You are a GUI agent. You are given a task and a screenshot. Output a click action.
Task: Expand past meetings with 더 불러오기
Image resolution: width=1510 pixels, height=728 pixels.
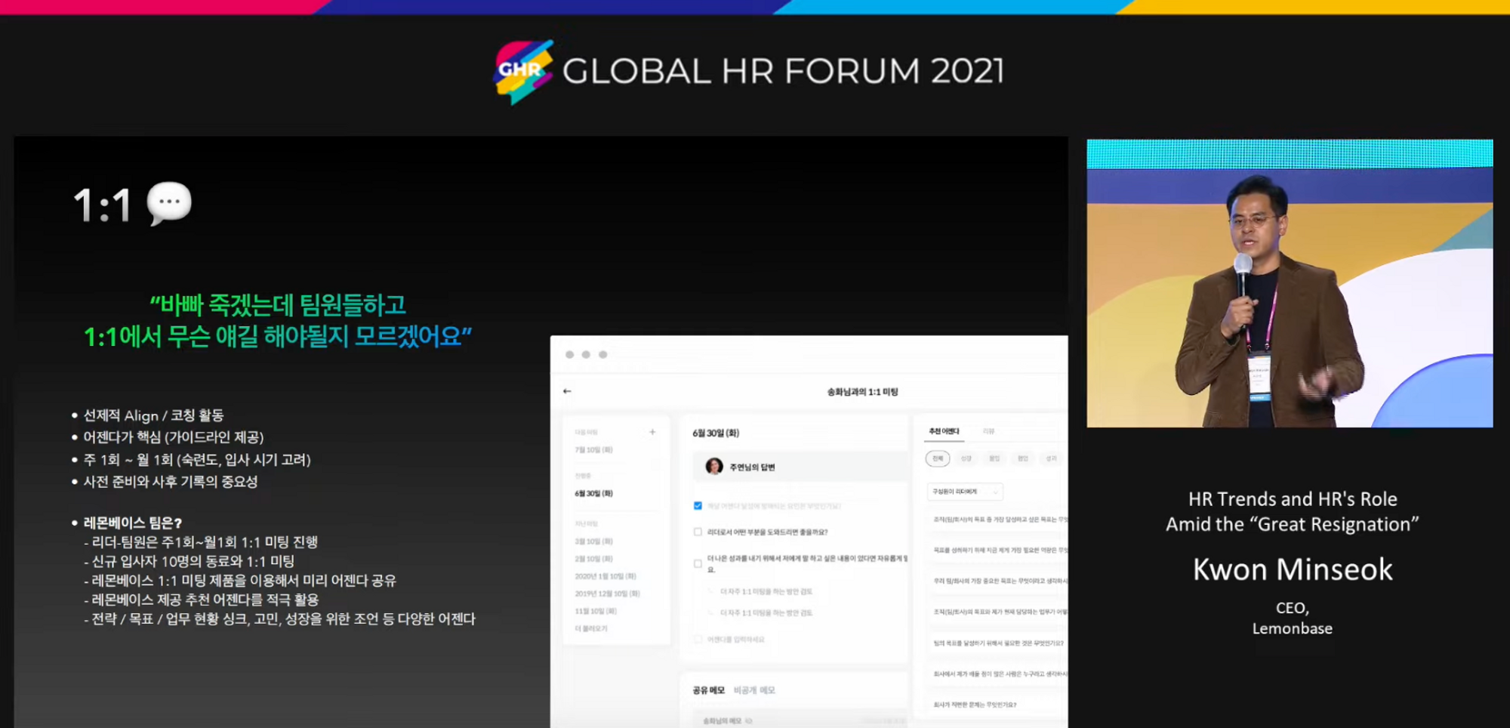click(591, 628)
